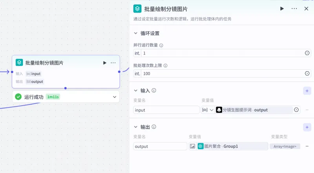Click the 批量绘制分镜图片 title in panel
Image resolution: width=314 pixels, height=173 pixels.
point(166,9)
